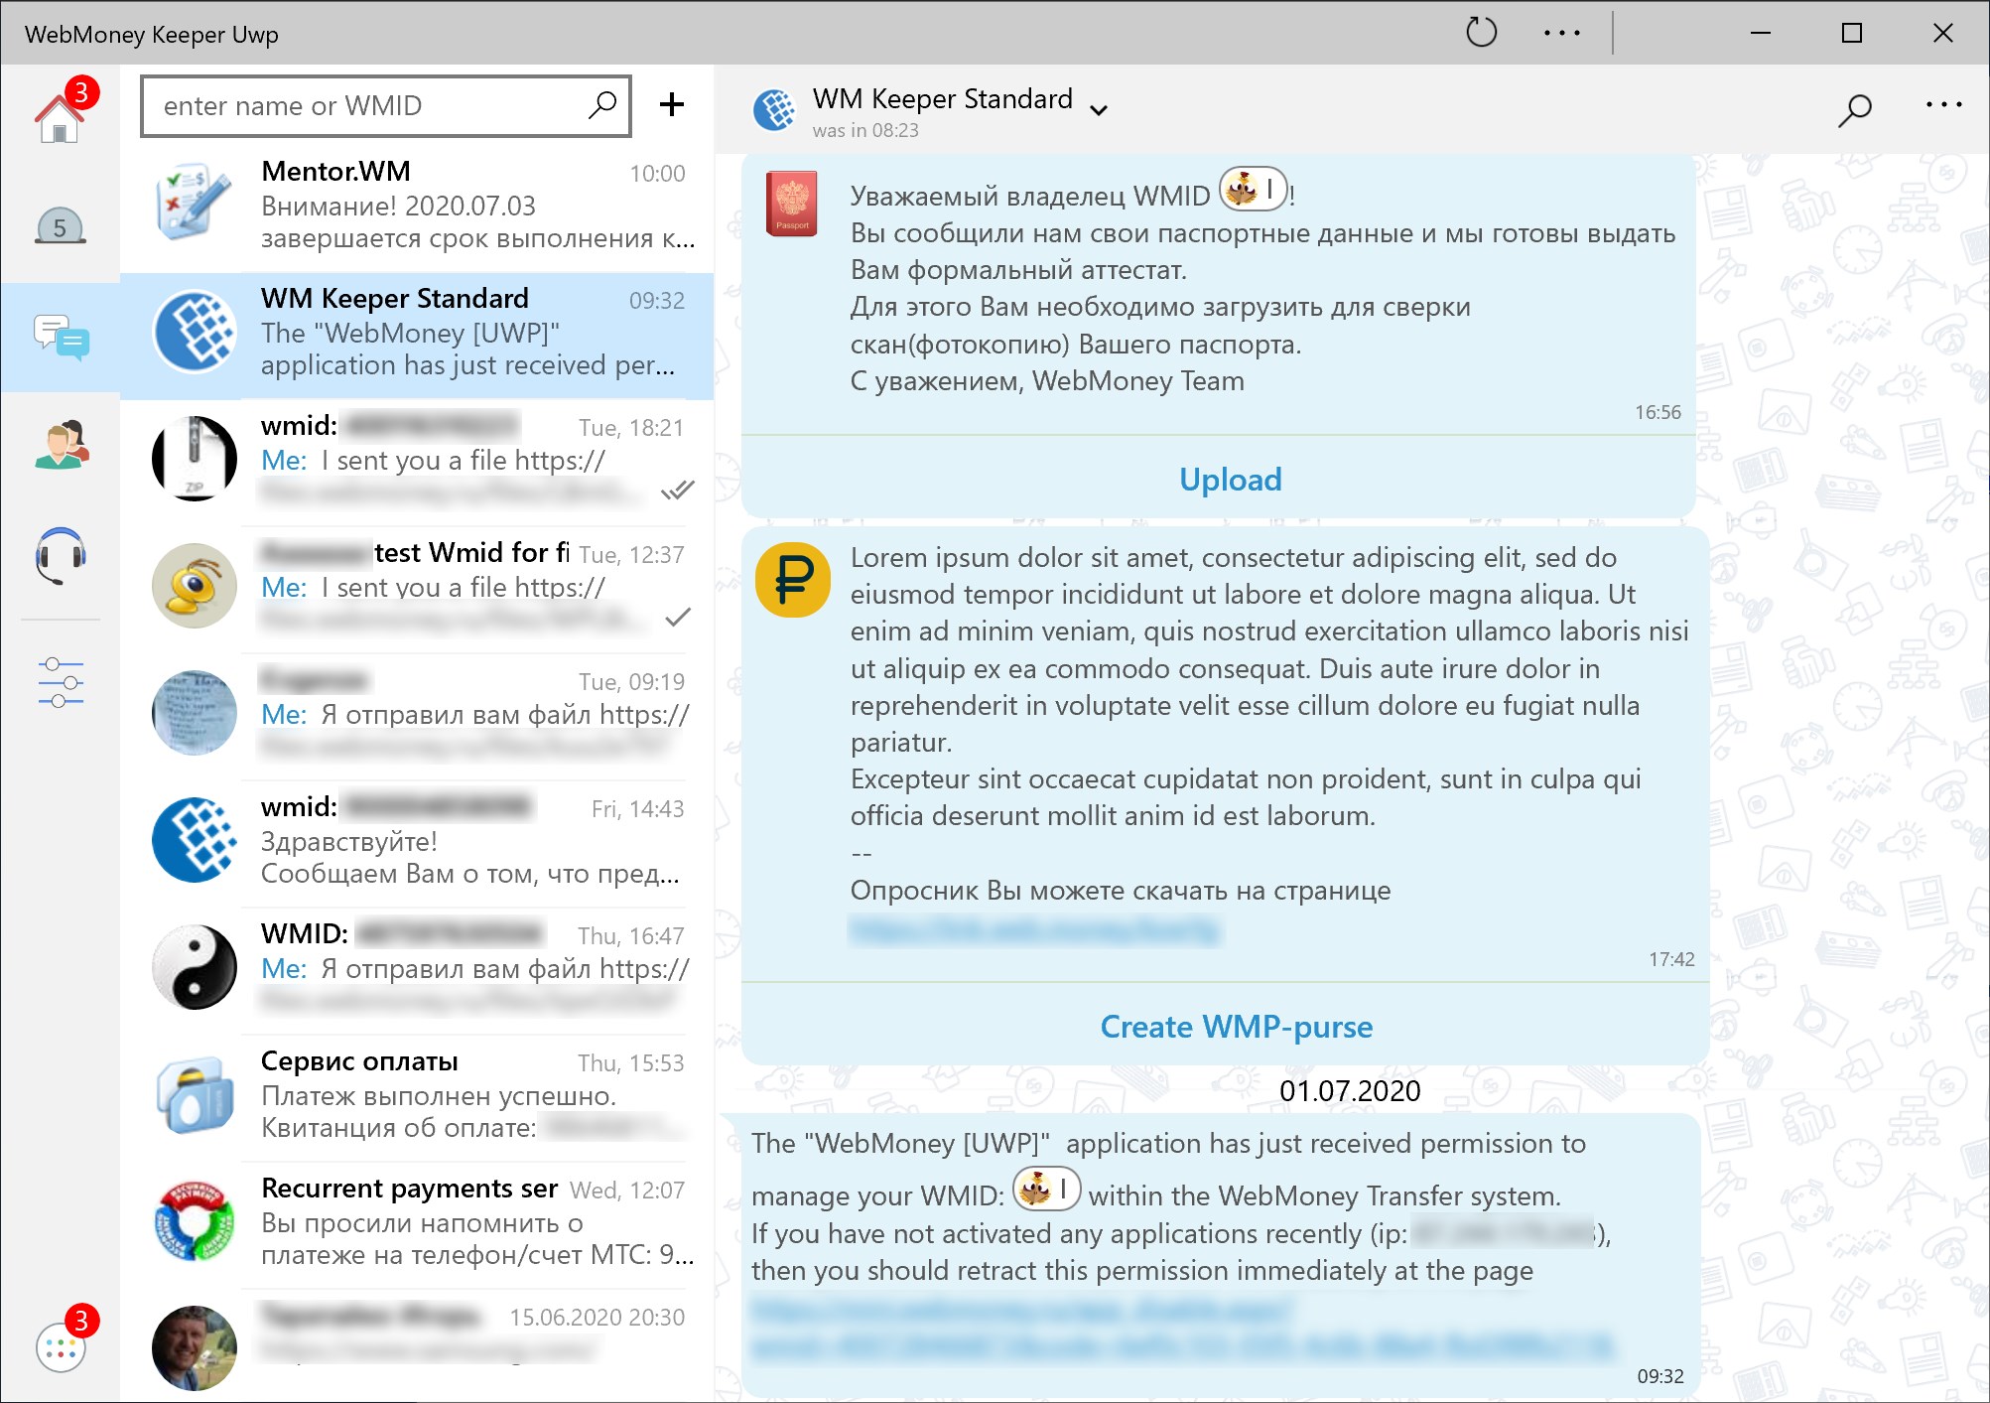Open the wallet purses sidebar icon

[60, 227]
